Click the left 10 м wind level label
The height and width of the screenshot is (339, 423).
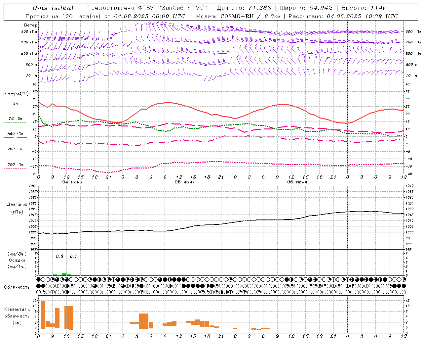pyautogui.click(x=32, y=75)
